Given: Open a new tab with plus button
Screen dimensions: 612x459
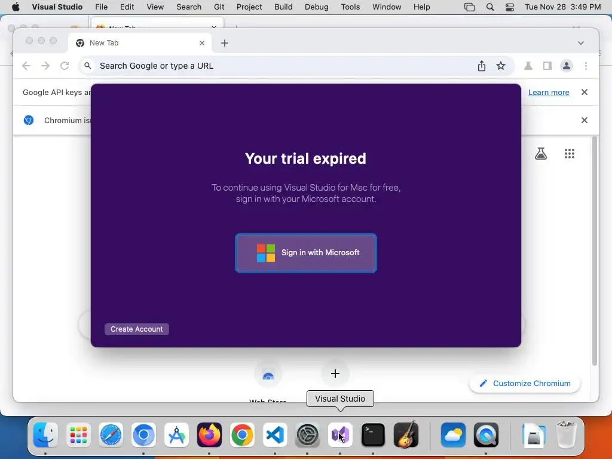Looking at the screenshot, I should 225,43.
